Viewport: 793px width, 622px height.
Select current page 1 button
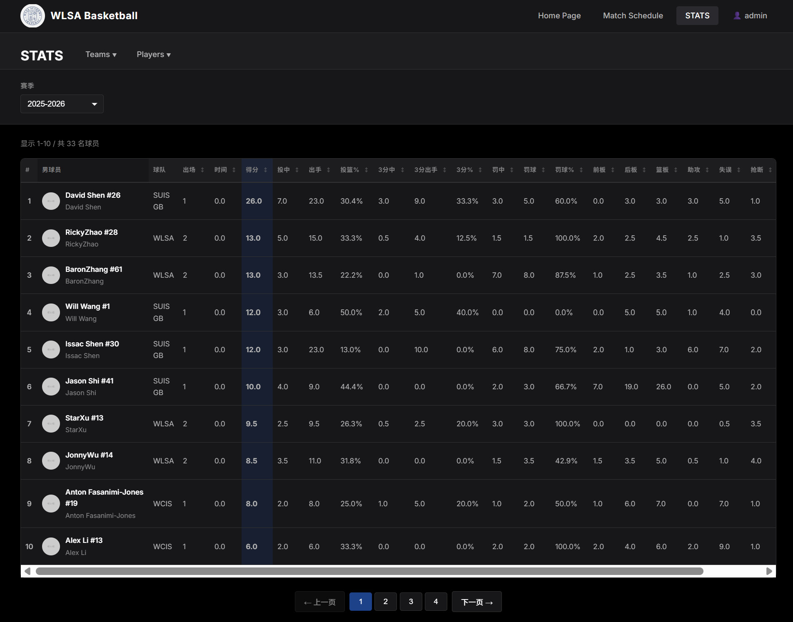click(360, 602)
